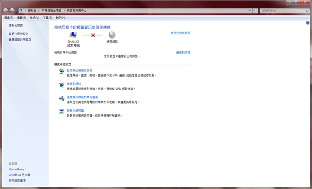Open 變更介面卡設定 link
The image size is (312, 189).
19,34
